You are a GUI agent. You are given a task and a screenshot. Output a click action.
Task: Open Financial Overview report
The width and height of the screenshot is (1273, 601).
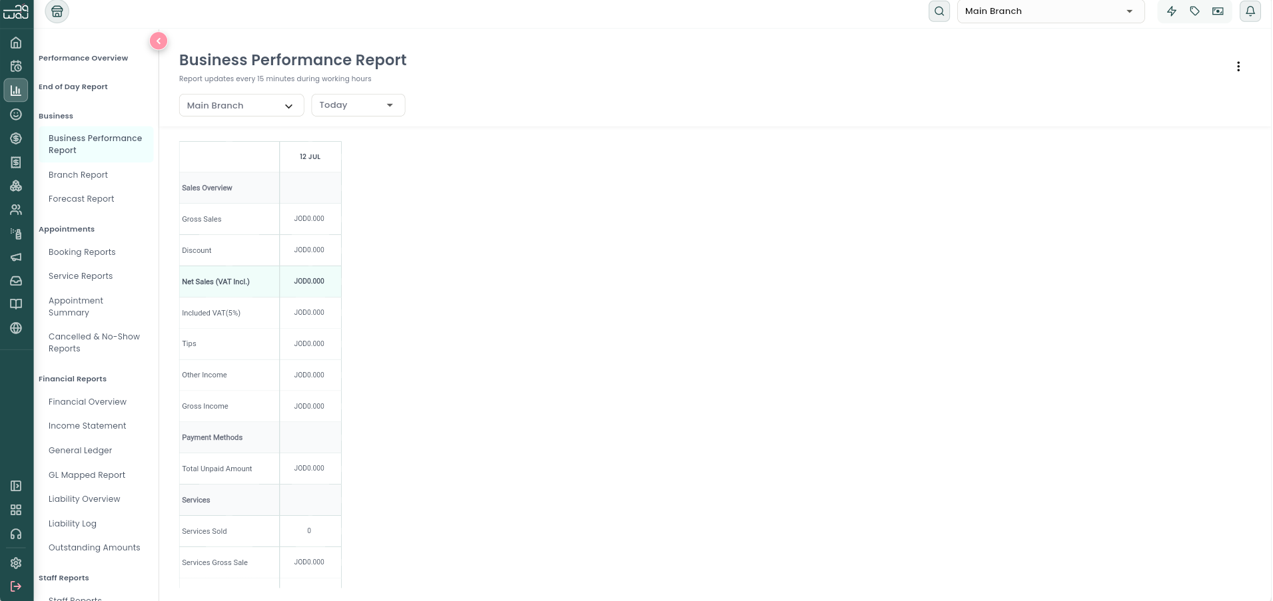(x=87, y=402)
